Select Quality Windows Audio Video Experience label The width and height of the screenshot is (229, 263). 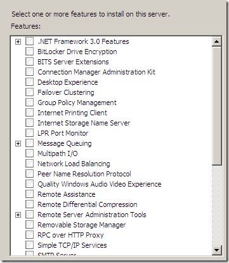coord(100,184)
